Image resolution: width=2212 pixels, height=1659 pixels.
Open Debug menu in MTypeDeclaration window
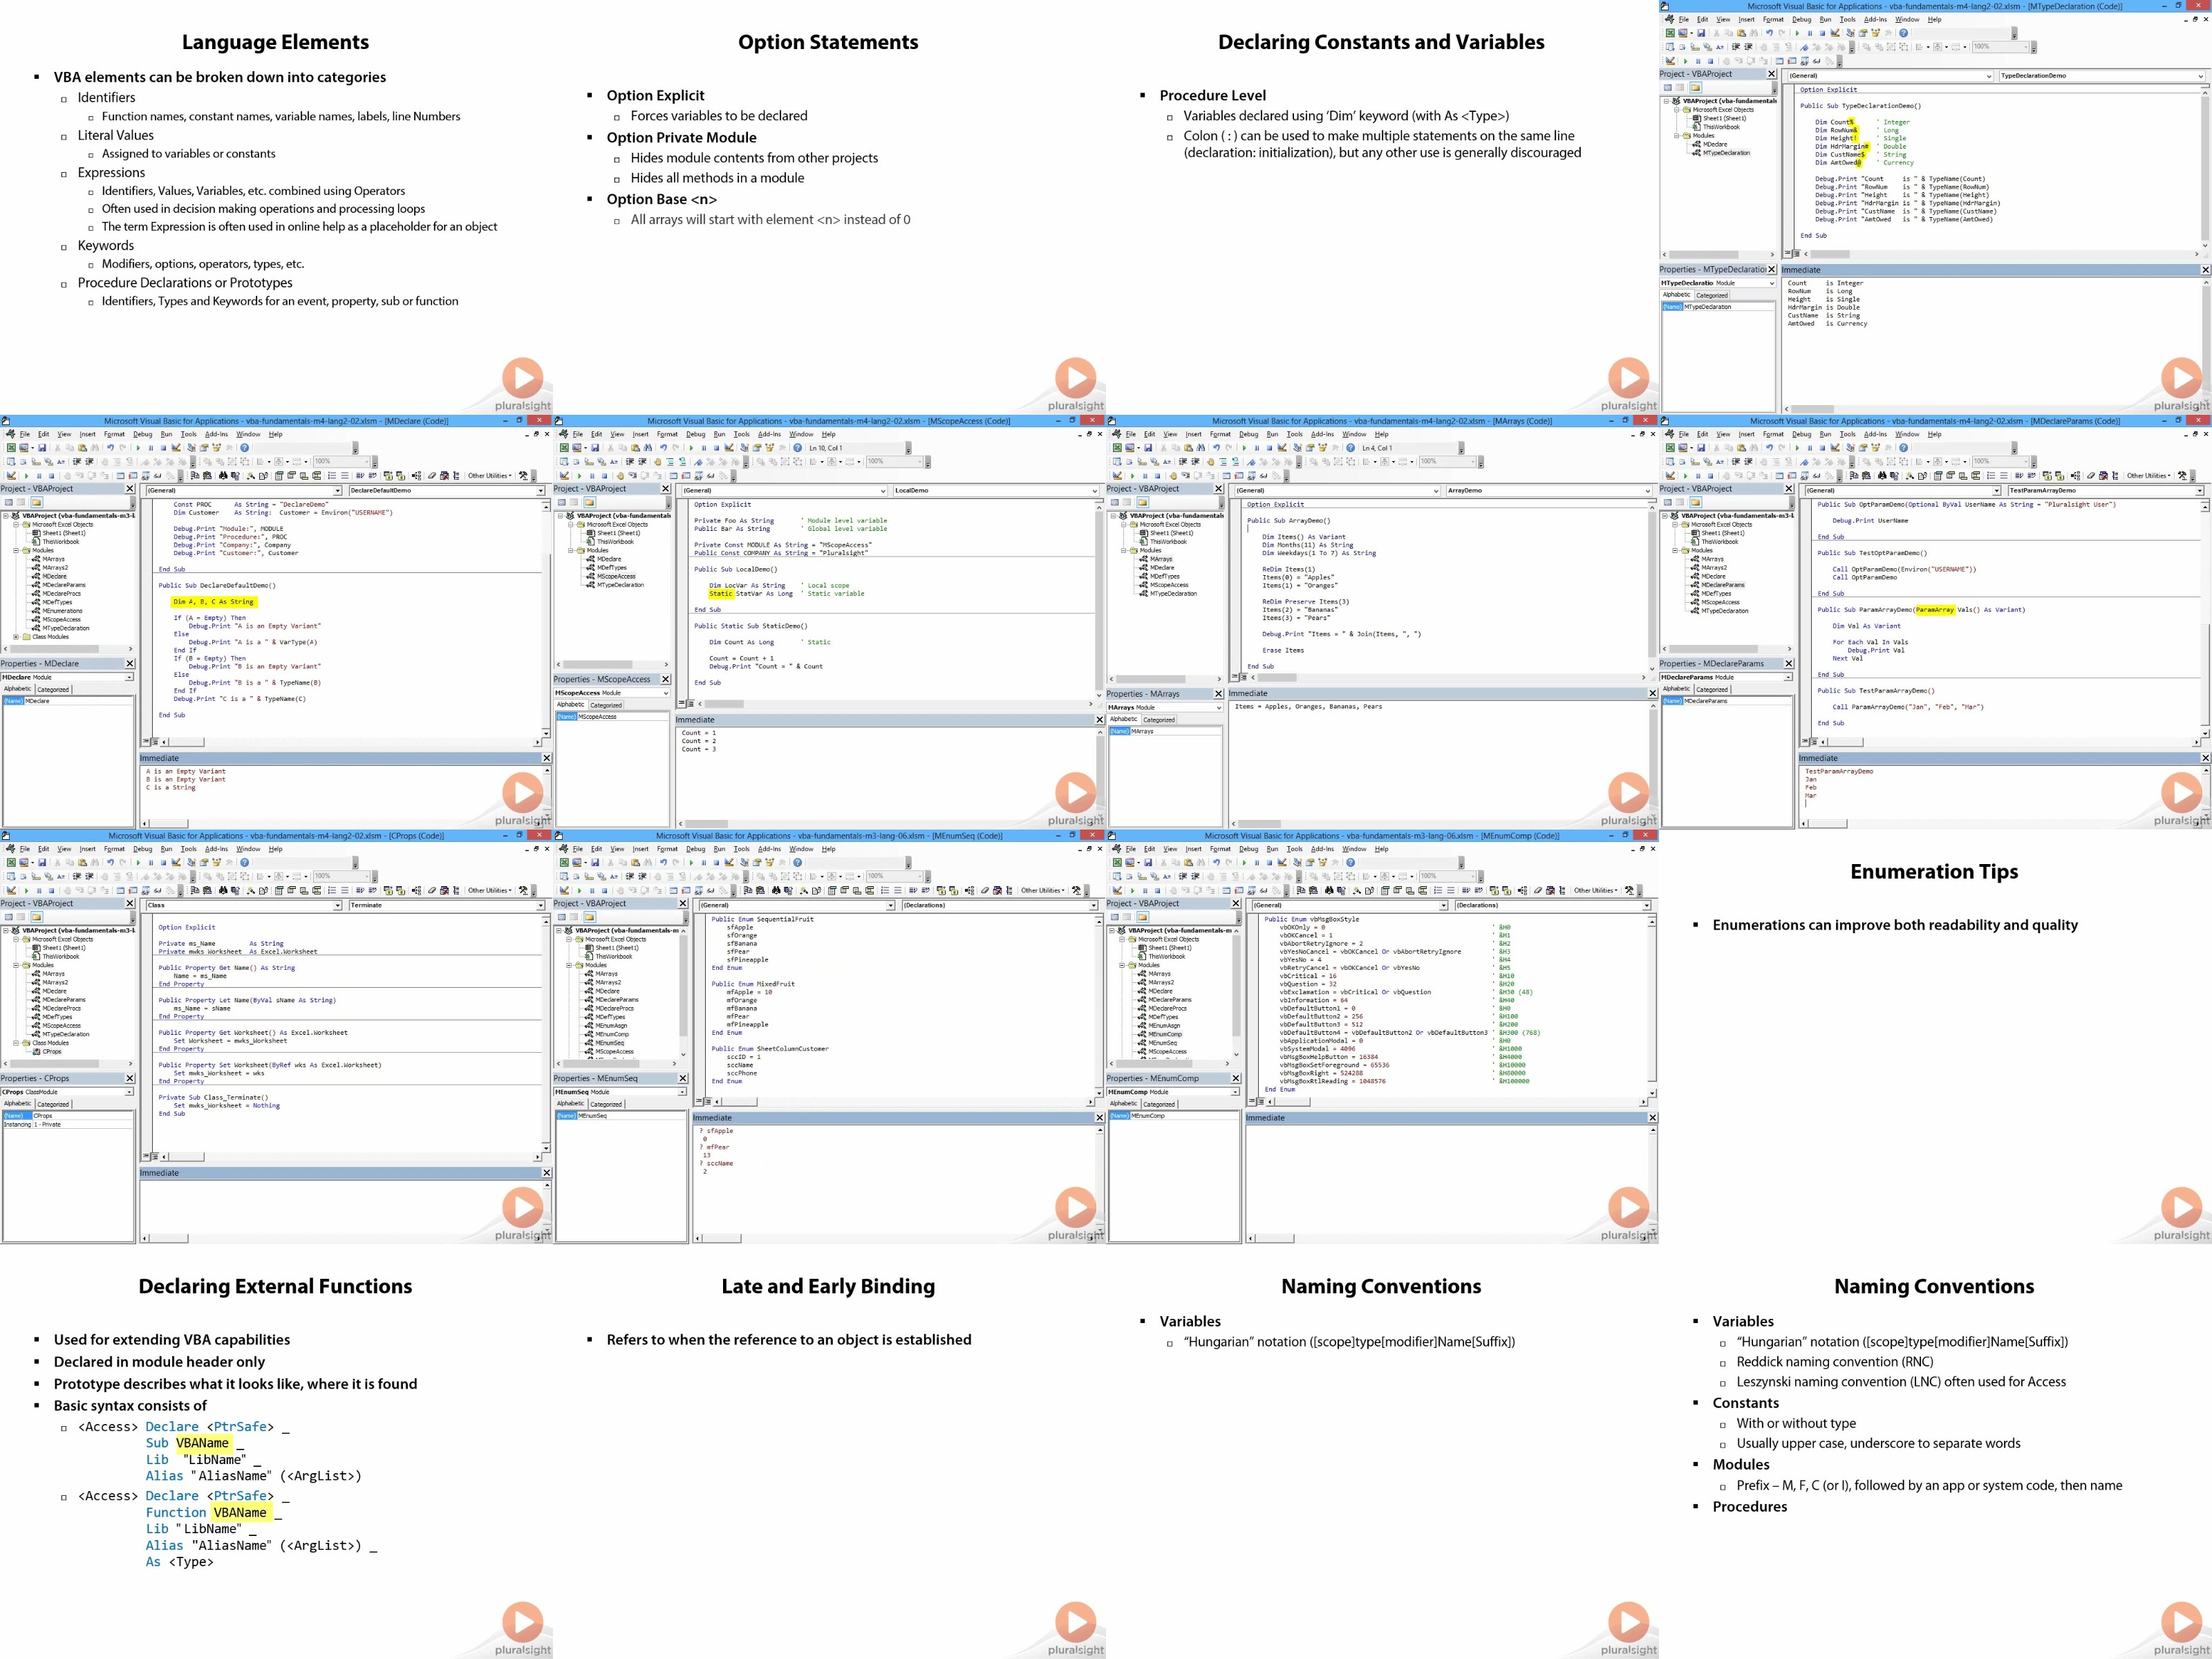coord(1802,19)
